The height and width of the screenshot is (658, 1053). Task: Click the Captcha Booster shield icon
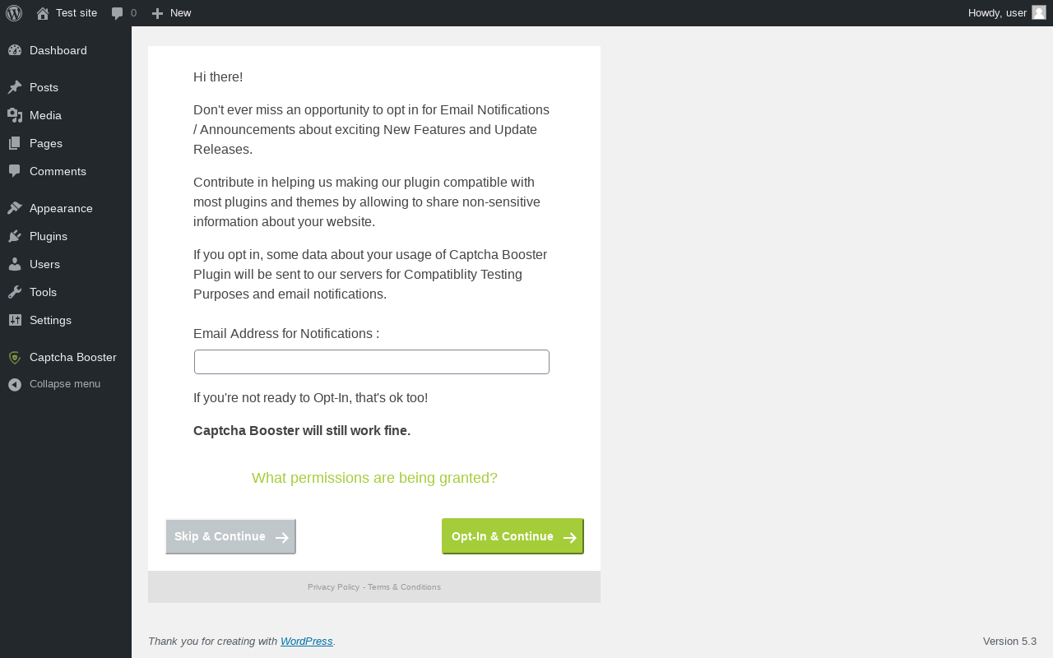tap(15, 357)
